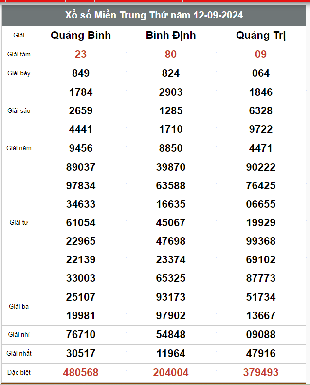Click Quảng Trị eighth prize 09
This screenshot has height=385, width=310.
261,55
